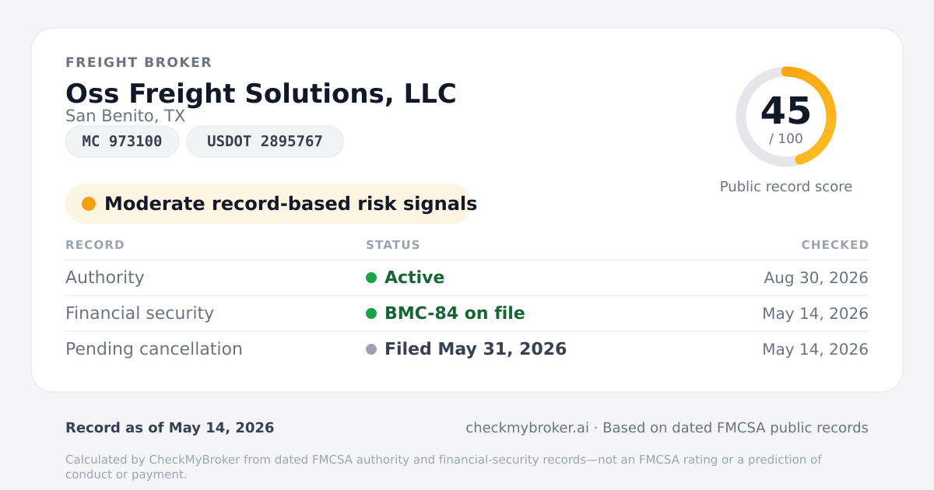Click the green dot beside BMC-84 on file
The image size is (934, 490).
point(371,313)
